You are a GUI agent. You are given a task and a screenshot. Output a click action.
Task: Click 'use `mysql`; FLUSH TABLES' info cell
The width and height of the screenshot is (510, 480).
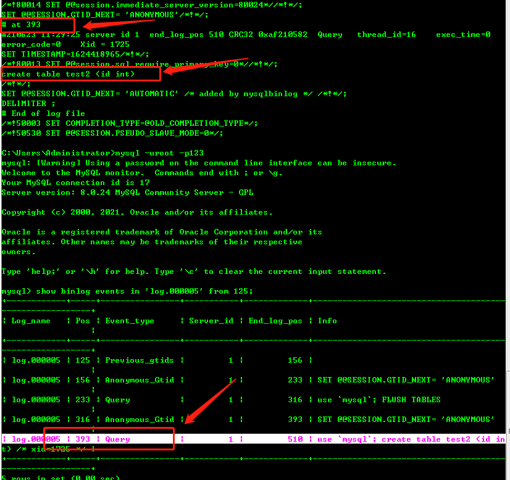(379, 400)
